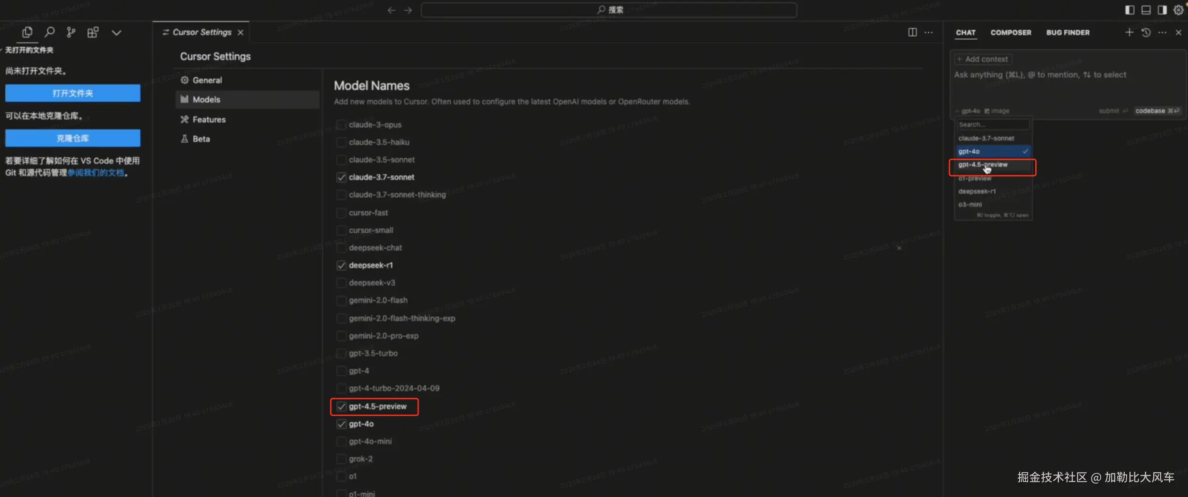Split the editor with split icon
The width and height of the screenshot is (1188, 497).
(x=912, y=32)
